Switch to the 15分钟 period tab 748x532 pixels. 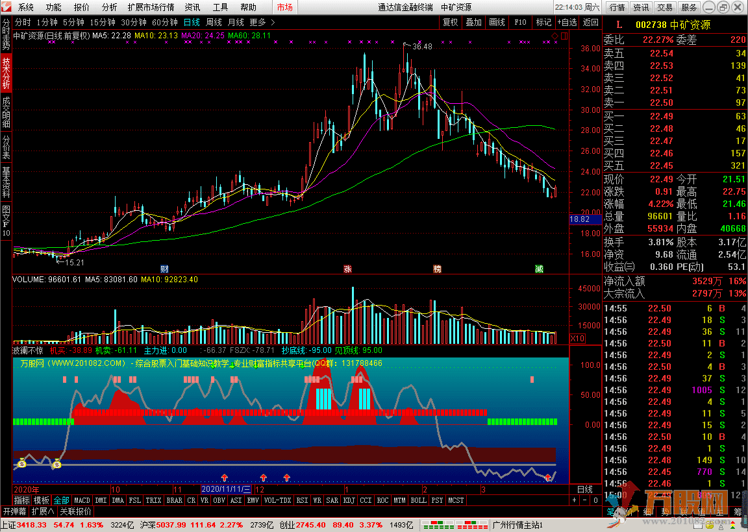pyautogui.click(x=103, y=23)
